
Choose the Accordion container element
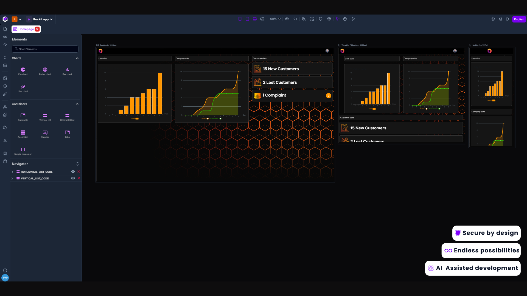pos(23,134)
